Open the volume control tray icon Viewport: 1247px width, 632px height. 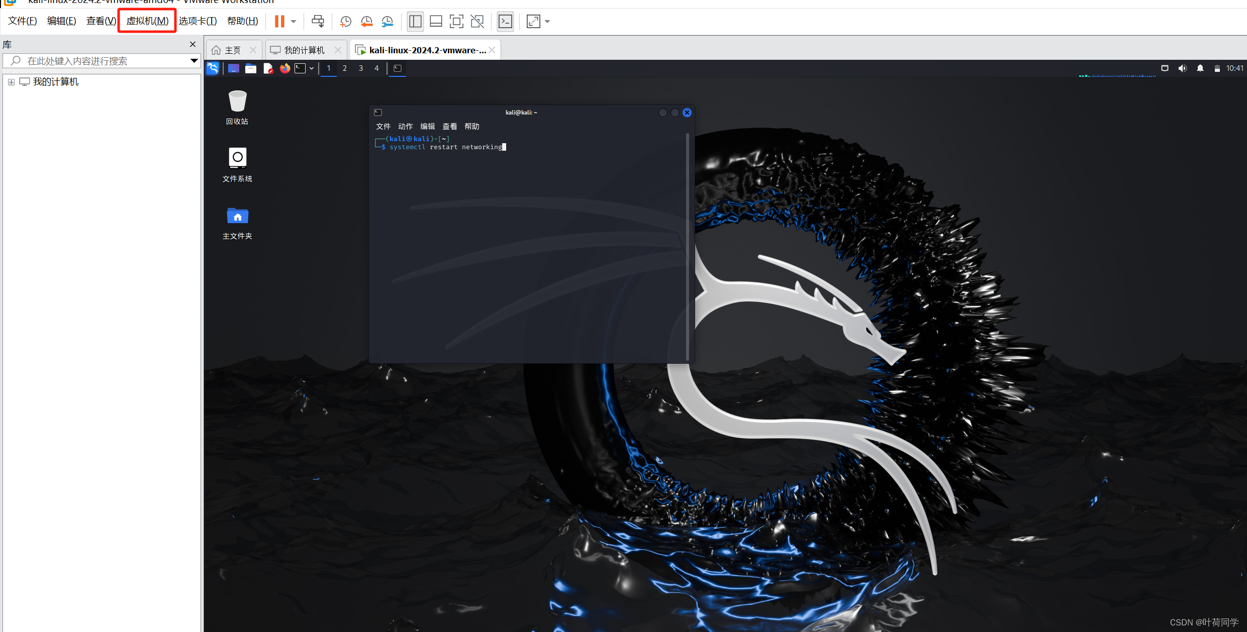(x=1182, y=68)
